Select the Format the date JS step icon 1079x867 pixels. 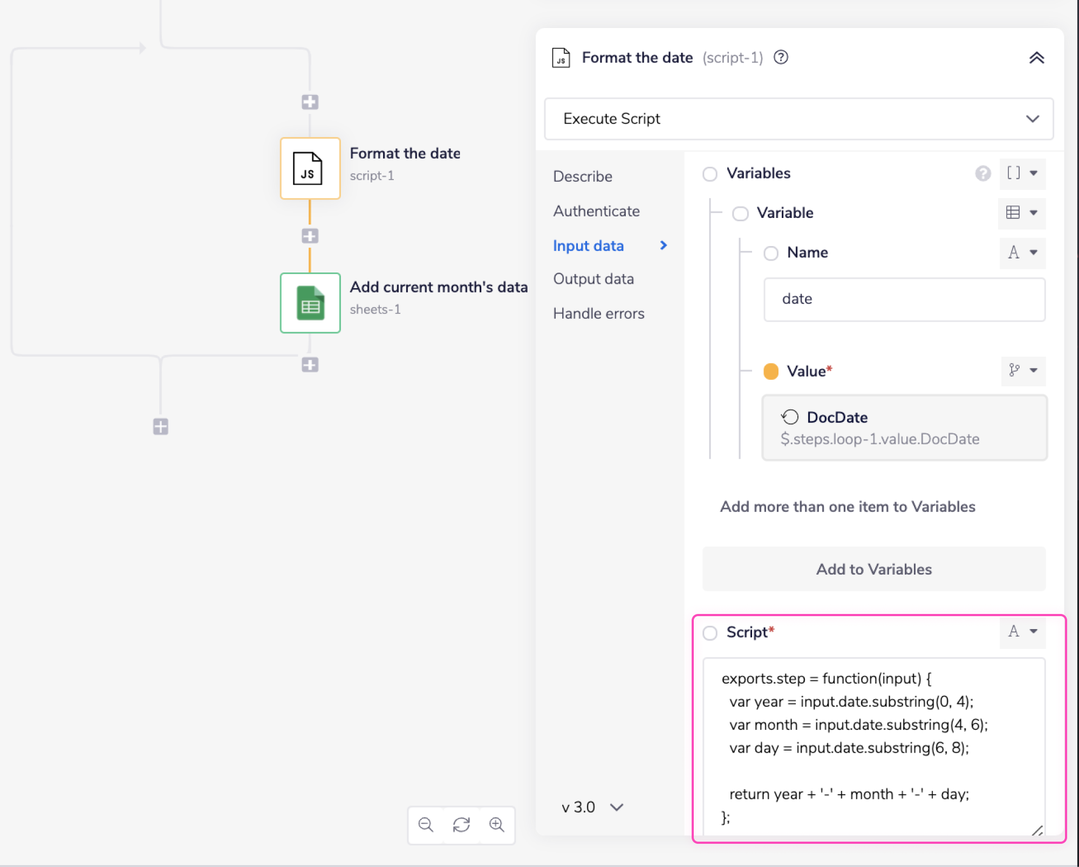[310, 168]
